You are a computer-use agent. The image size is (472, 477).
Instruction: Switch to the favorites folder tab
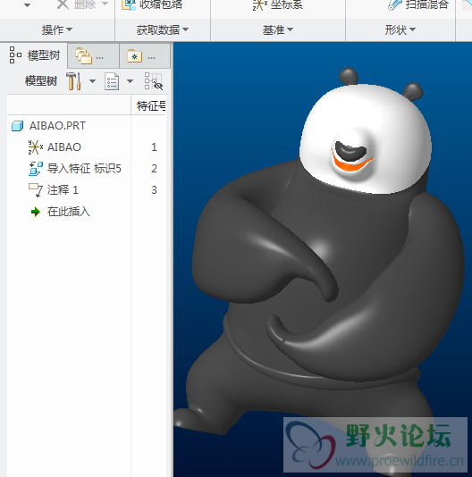[x=145, y=56]
